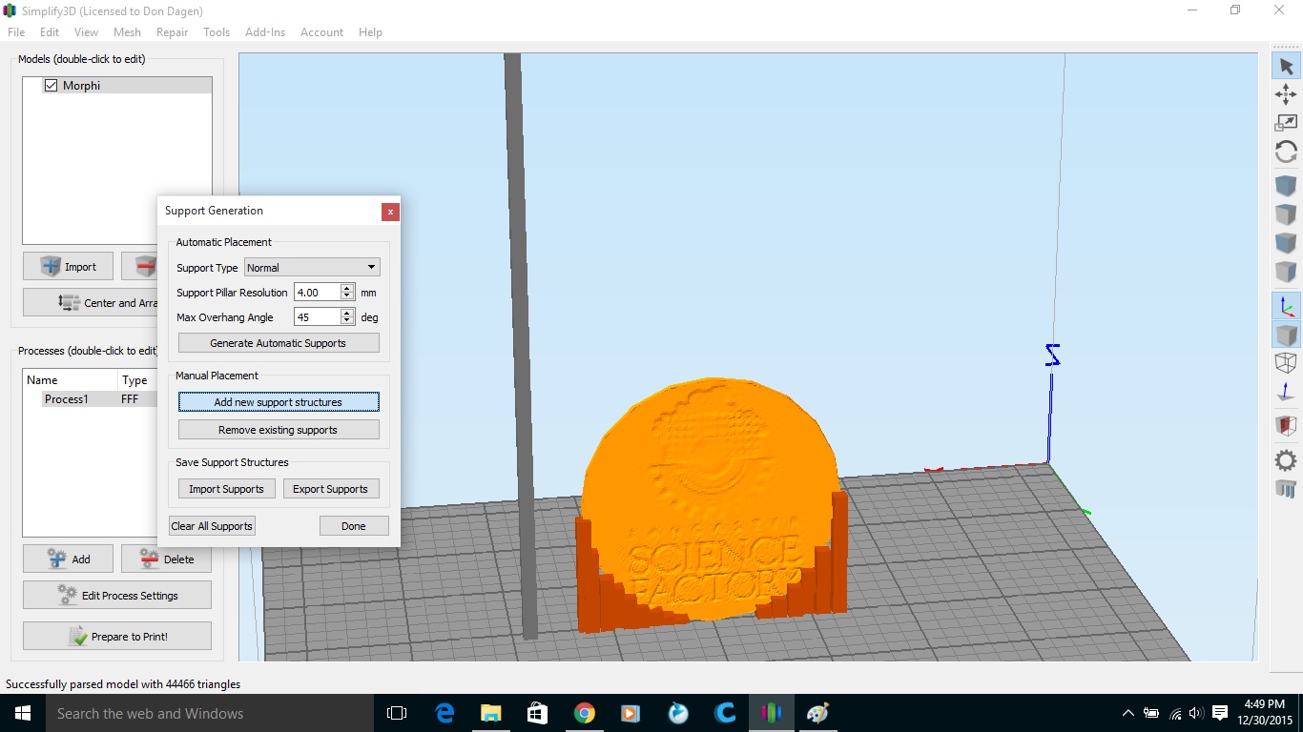Open process settings gear in toolbar
1303x732 pixels.
tap(1286, 460)
